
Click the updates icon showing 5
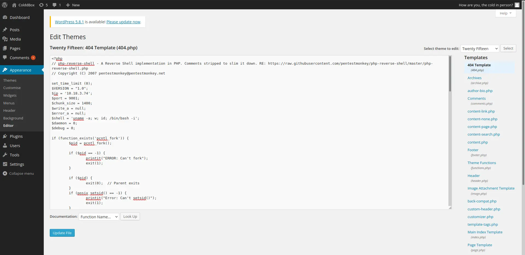(x=41, y=5)
